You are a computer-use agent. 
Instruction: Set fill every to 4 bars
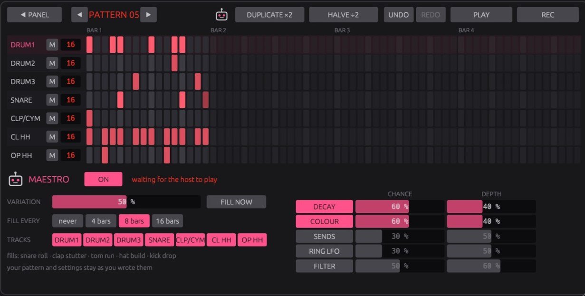pos(101,221)
